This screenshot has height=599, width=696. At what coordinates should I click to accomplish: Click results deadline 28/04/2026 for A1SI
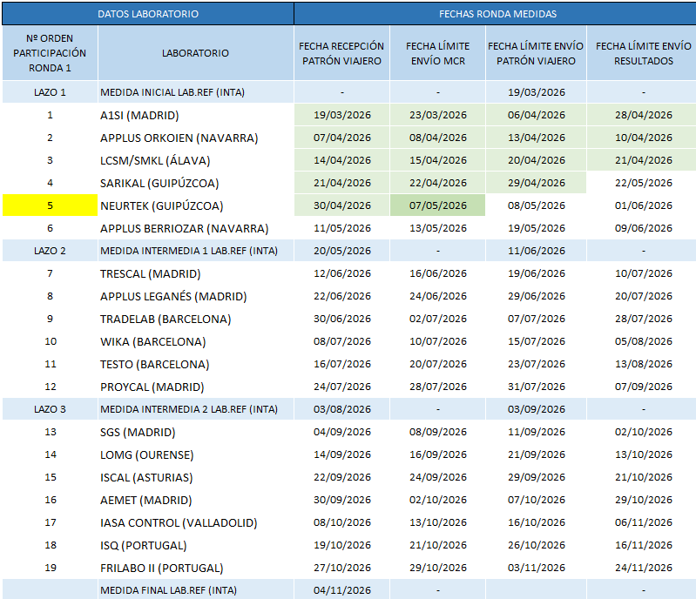tap(643, 115)
